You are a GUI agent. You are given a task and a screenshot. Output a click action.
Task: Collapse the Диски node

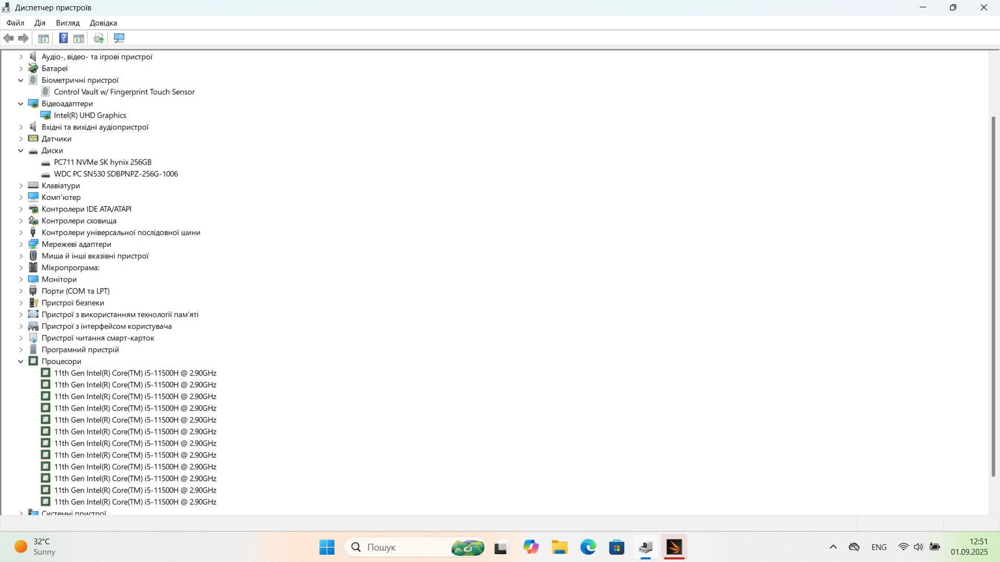coord(21,151)
